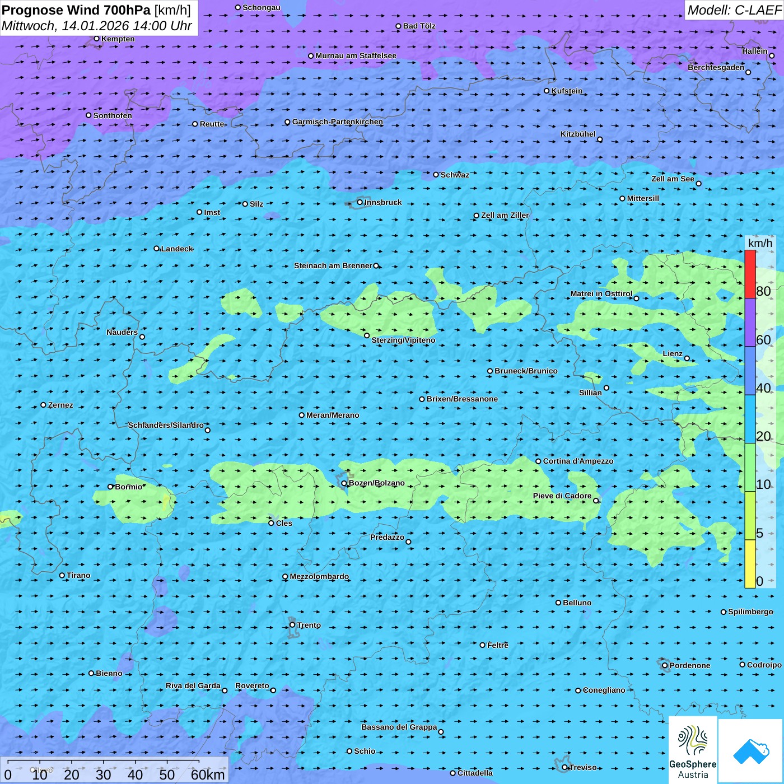Click the Trento city marker

[292, 625]
